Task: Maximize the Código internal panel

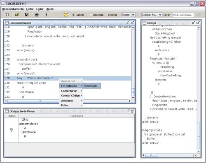Action: (x=198, y=23)
